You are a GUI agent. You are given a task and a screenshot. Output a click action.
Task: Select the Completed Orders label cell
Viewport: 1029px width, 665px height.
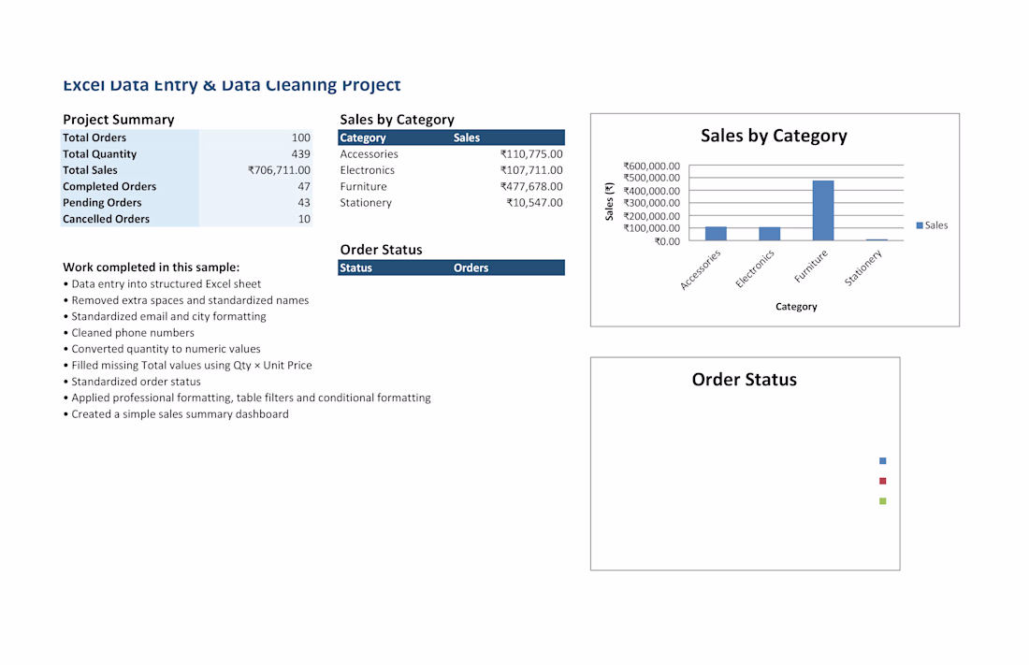pyautogui.click(x=130, y=186)
